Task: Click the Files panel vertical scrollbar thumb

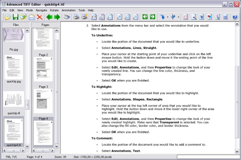Action: click(x=27, y=104)
